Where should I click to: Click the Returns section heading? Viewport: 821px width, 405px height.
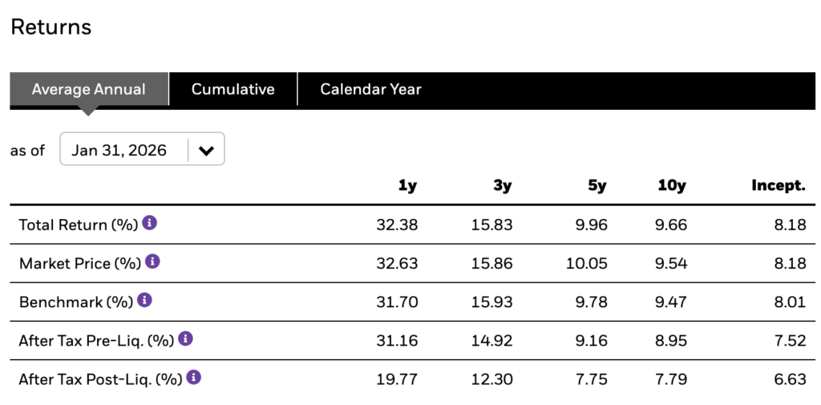pos(51,27)
